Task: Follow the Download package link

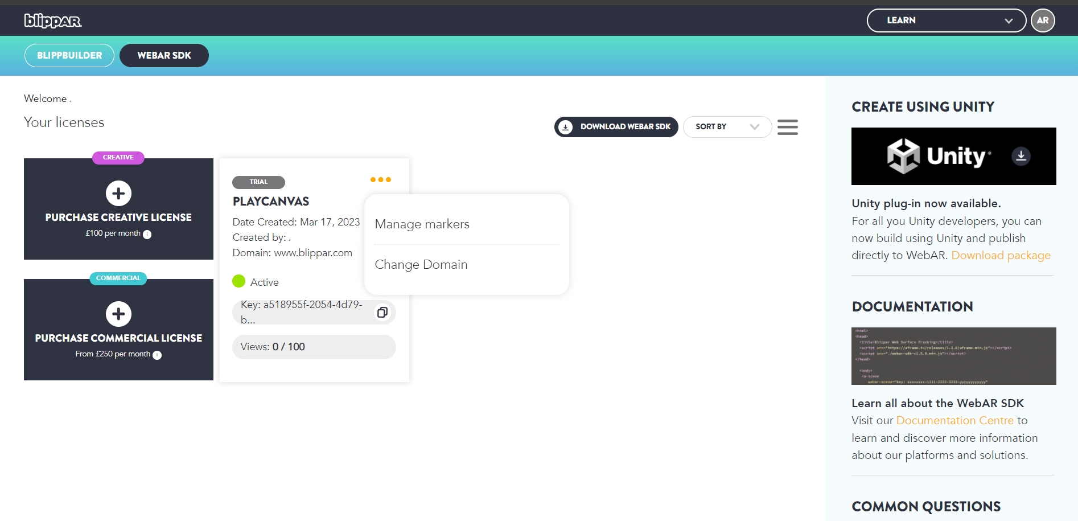Action: coord(1001,256)
